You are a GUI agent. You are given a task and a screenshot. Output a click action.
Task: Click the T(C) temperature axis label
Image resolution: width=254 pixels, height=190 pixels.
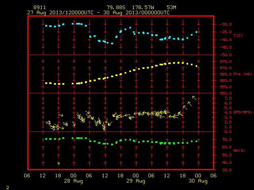click(x=238, y=36)
